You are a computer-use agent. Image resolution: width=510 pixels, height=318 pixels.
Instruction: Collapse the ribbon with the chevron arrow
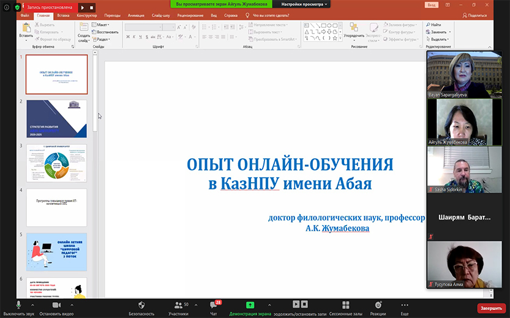click(490, 47)
